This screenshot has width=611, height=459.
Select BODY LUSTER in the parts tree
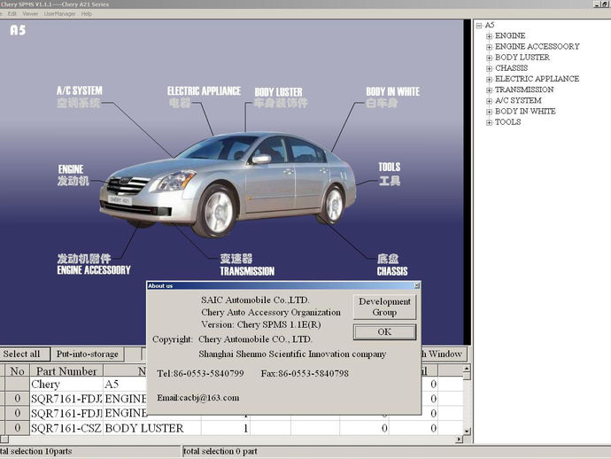coord(522,58)
